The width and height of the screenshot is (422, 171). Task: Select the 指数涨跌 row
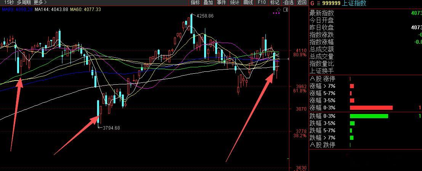click(x=366, y=35)
